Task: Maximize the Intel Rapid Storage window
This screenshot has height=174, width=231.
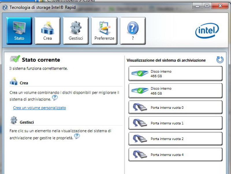Action: (207, 6)
